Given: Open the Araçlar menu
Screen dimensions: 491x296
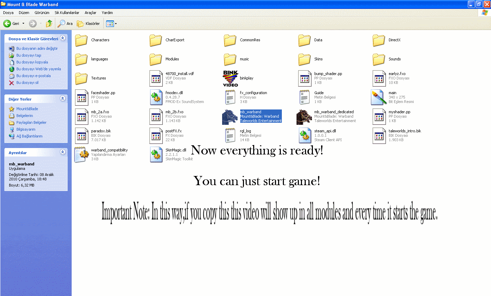Looking at the screenshot, I should click(x=90, y=13).
